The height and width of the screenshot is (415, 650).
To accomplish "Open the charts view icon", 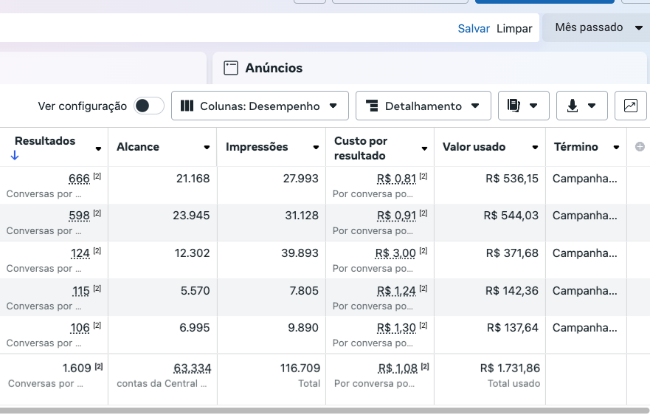I will [630, 106].
